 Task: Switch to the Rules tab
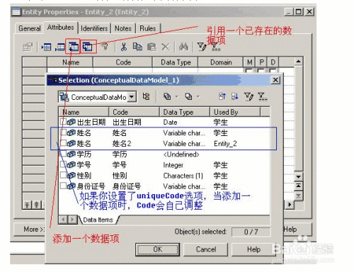[148, 28]
